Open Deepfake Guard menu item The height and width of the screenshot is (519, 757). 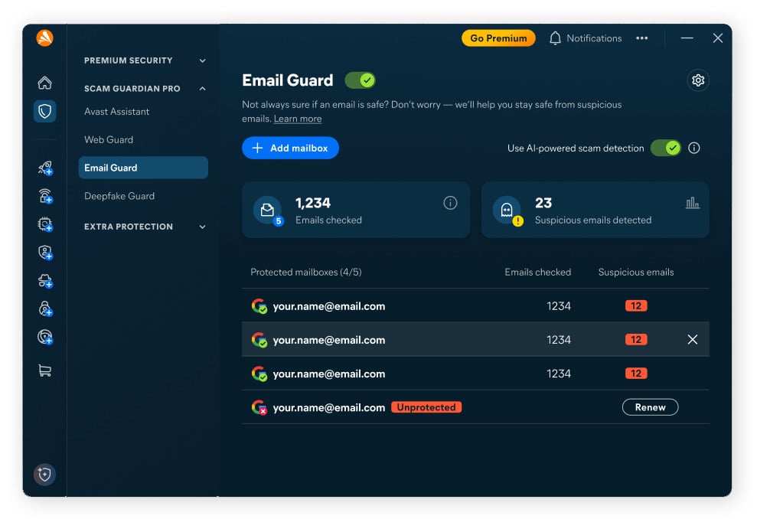coord(119,196)
